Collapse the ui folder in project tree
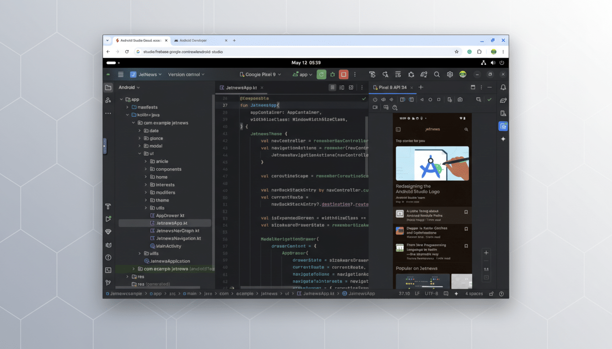The height and width of the screenshot is (349, 612). pyautogui.click(x=139, y=154)
